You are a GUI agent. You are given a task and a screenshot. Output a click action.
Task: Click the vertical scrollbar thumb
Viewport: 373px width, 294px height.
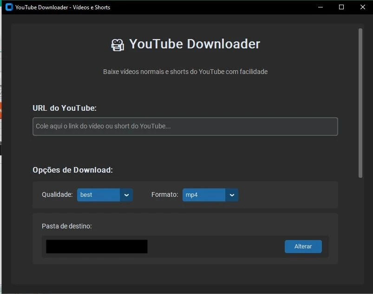(x=360, y=102)
